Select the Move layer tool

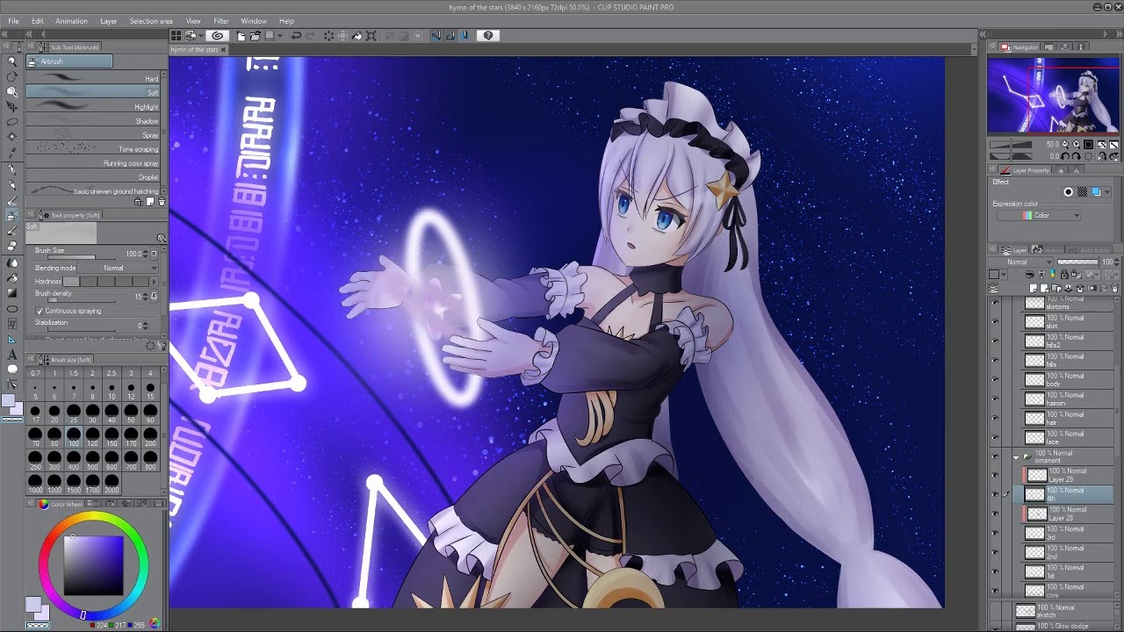click(x=12, y=105)
